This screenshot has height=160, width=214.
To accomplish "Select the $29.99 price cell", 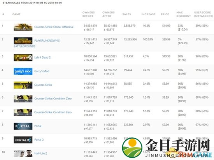I will pos(166,39).
